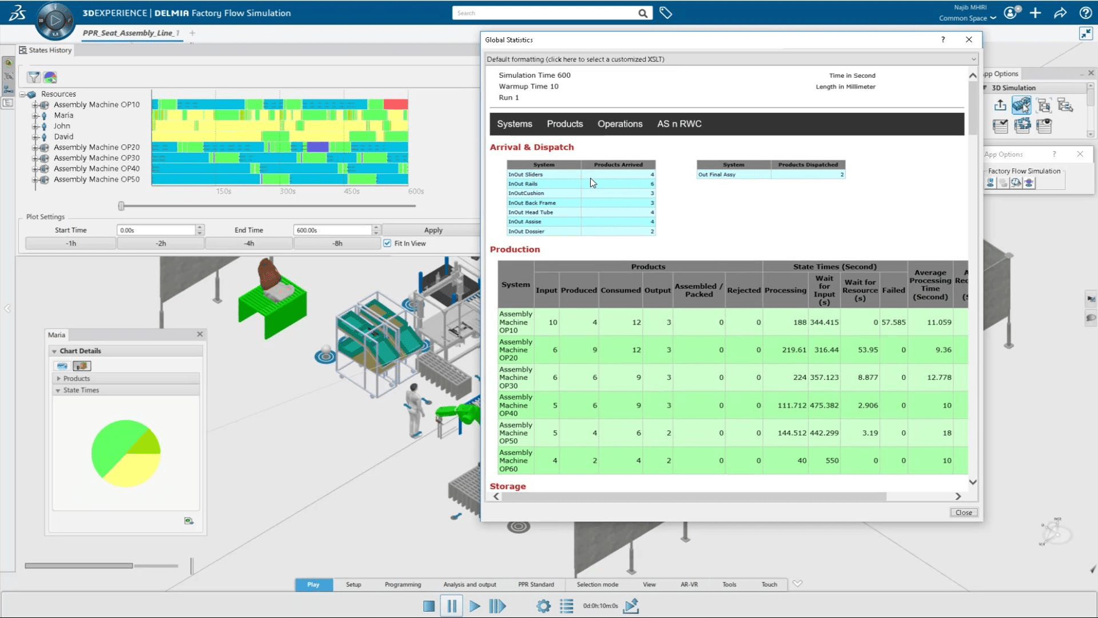Select the bookmark/tag icon next to search
Image resolution: width=1098 pixels, height=618 pixels.
point(665,13)
